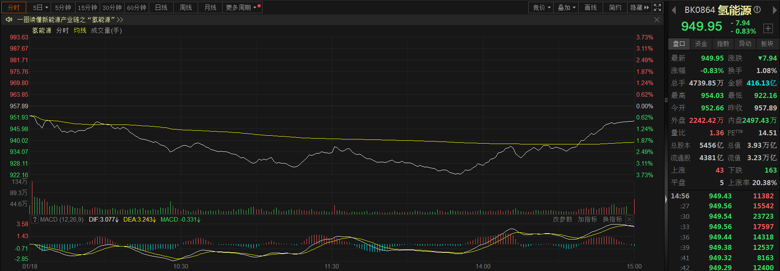
Task: Open the 板块 tab
Action: [767, 44]
